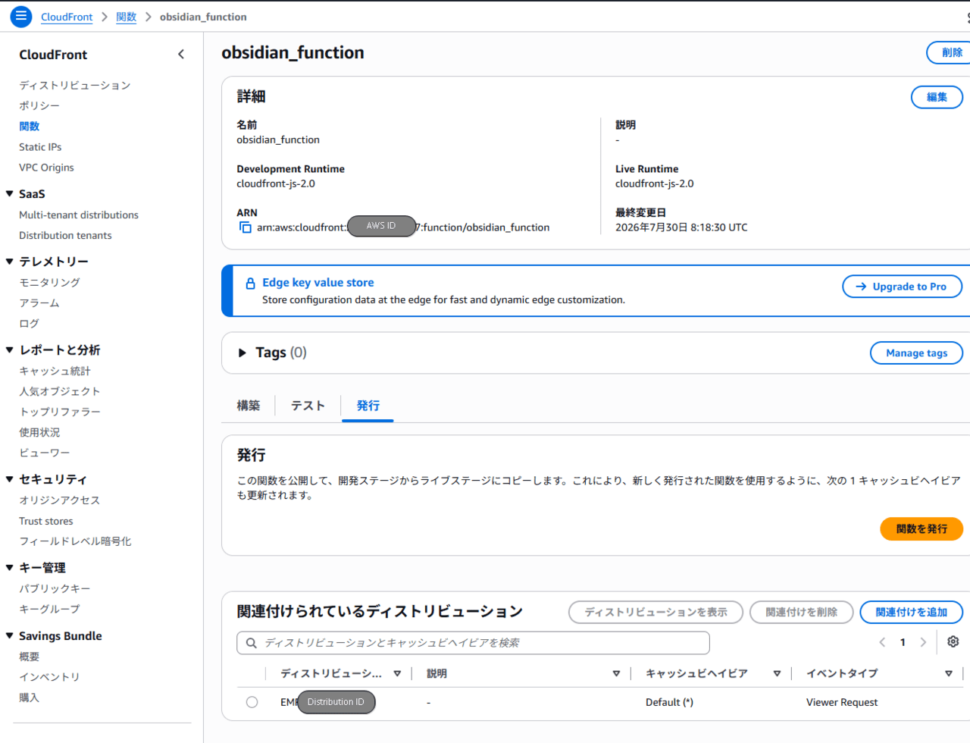Image resolution: width=970 pixels, height=743 pixels.
Task: Click page number 1 in pagination
Action: [903, 642]
